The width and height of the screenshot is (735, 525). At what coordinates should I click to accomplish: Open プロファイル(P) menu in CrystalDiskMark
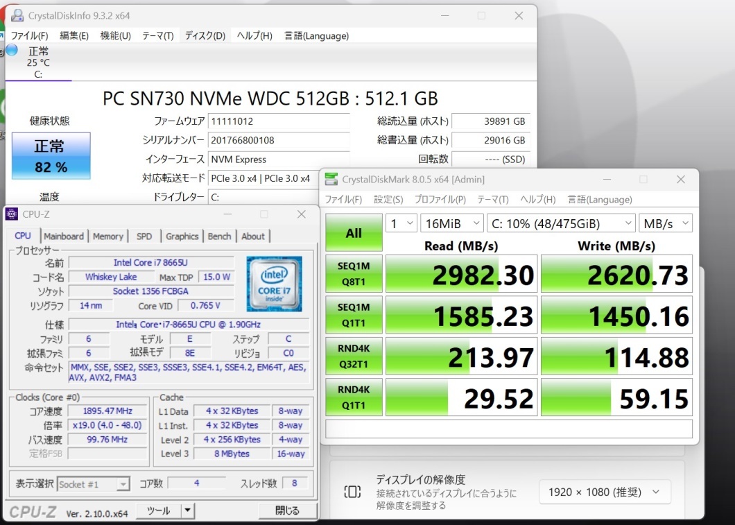(440, 200)
